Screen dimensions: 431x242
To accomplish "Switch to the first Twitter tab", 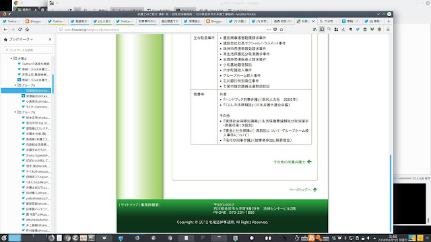I will [11, 21].
